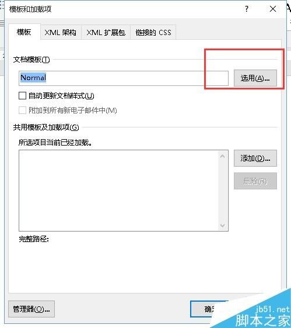Go to the 链接的 CSS tab
The height and width of the screenshot is (328, 291).
coord(153,32)
